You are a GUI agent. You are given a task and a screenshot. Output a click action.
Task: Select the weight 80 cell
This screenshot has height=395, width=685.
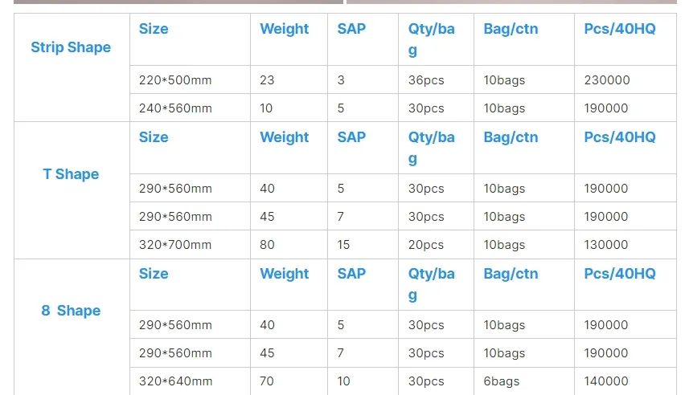pos(267,245)
